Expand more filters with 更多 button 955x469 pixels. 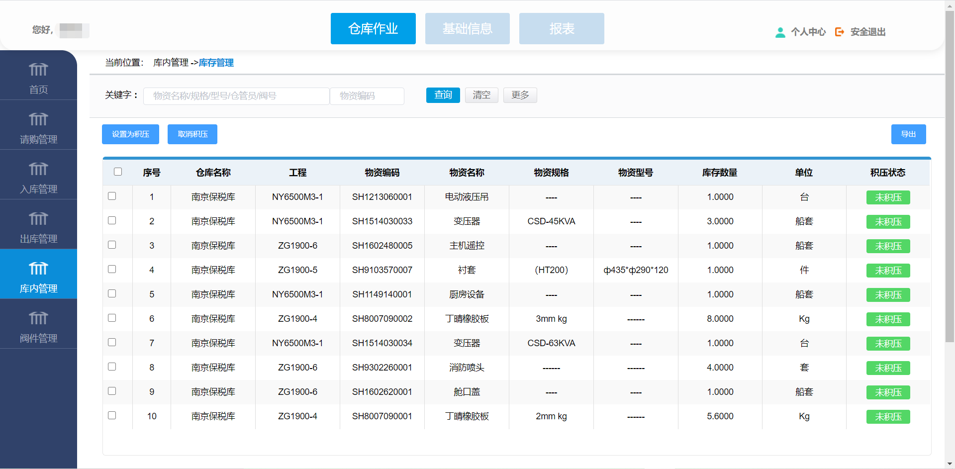(x=520, y=95)
